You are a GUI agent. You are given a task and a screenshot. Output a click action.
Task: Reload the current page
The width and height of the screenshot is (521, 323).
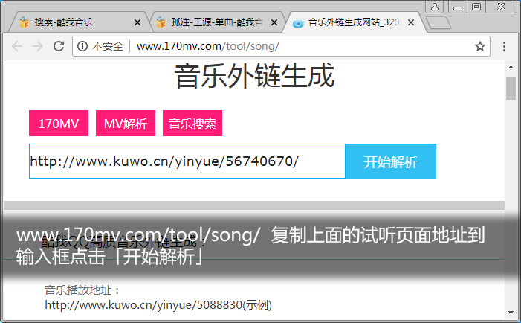[59, 46]
